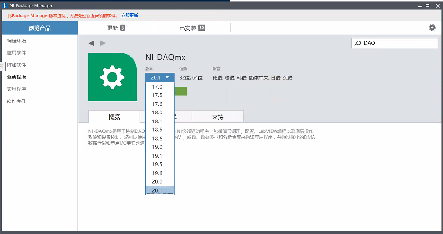This screenshot has width=443, height=234.
Task: Open the 已安装 tab
Action: coord(192,28)
